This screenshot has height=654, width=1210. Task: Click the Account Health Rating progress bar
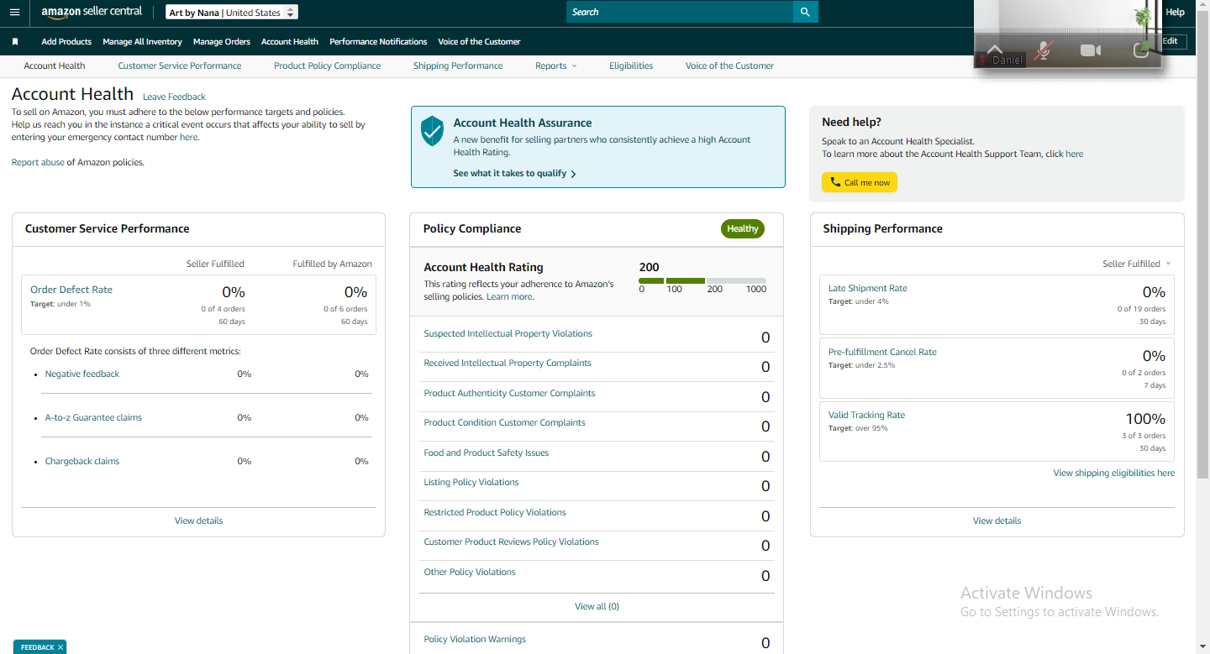click(702, 280)
